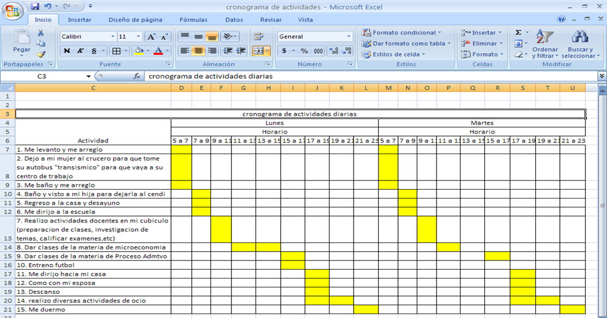Switch to the Vista tab
The height and width of the screenshot is (318, 607).
click(305, 20)
